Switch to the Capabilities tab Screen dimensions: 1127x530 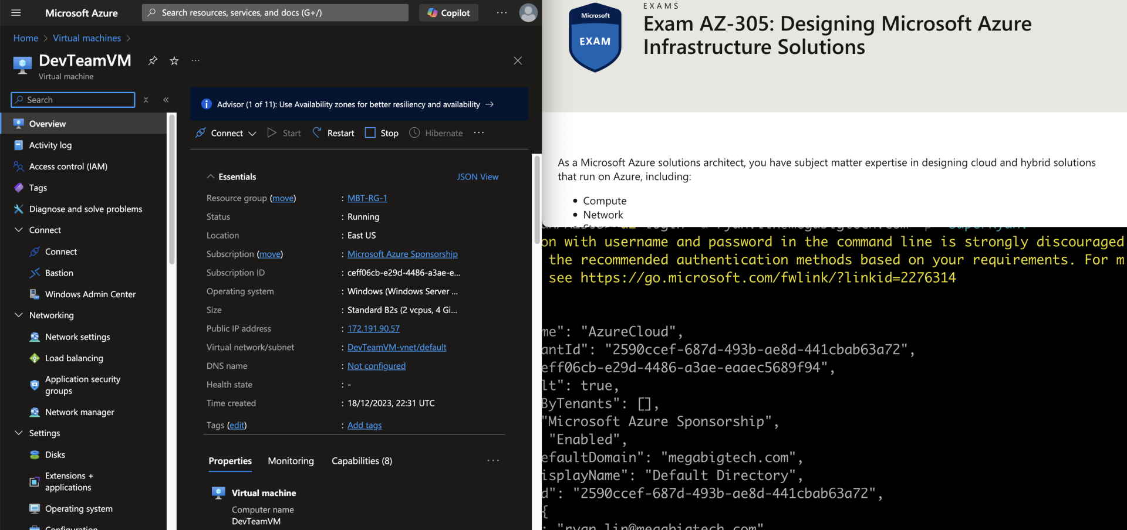tap(362, 461)
